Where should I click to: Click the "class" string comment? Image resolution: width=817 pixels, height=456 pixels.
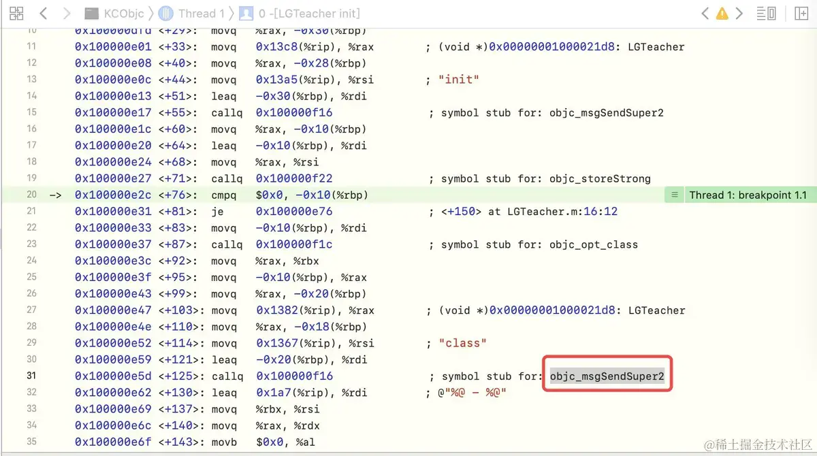pos(463,343)
